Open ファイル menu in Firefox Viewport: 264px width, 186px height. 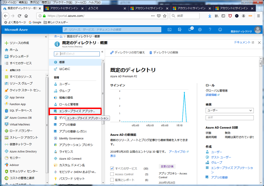(x=9, y=2)
